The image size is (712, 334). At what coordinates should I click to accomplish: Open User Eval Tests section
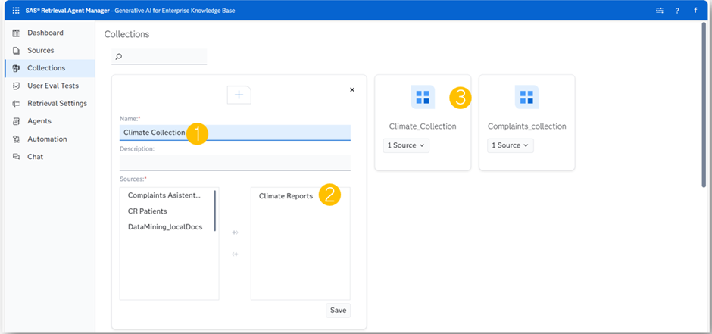(x=53, y=86)
